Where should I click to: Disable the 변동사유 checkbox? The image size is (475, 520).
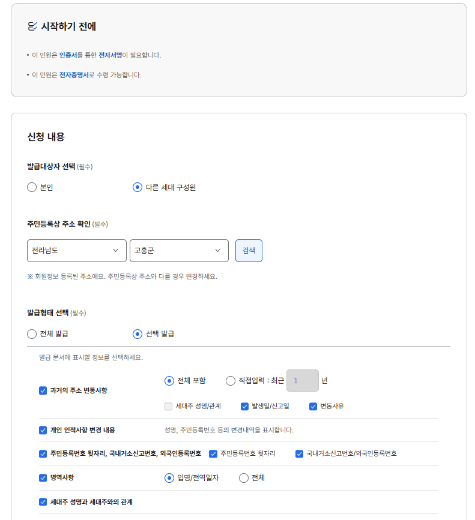tap(312, 406)
